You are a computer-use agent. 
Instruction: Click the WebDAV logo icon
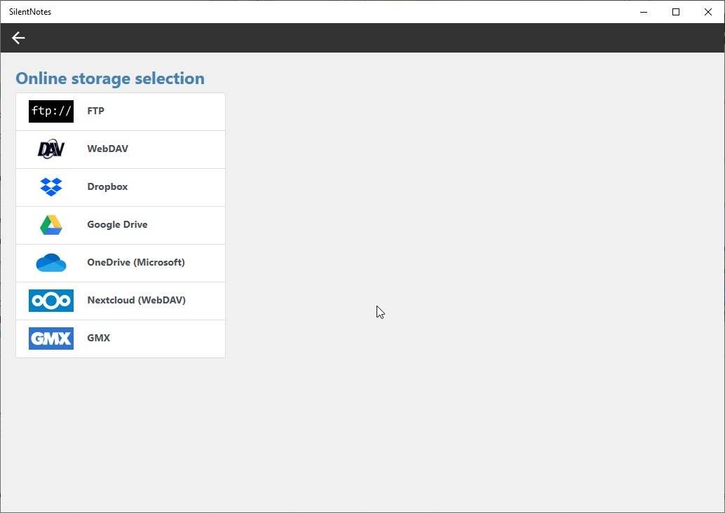pyautogui.click(x=50, y=149)
